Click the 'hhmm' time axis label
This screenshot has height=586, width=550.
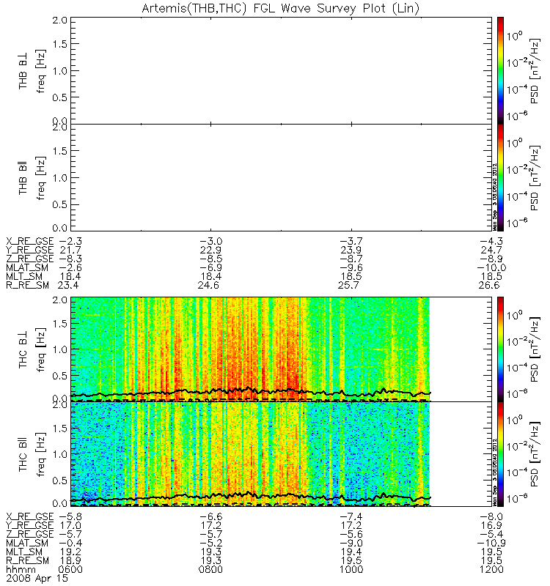[x=21, y=570]
